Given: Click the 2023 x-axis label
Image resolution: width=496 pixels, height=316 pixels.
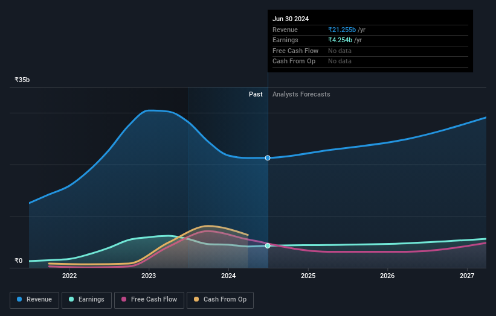Looking at the screenshot, I should click(149, 276).
